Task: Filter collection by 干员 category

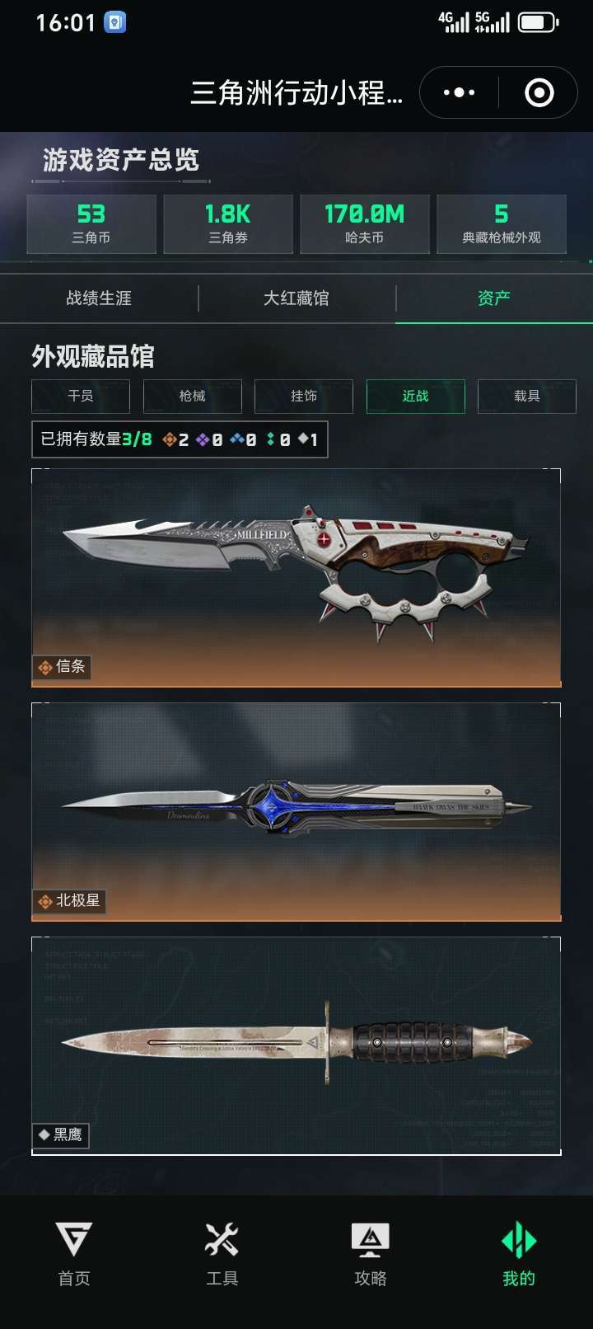Action: tap(81, 396)
